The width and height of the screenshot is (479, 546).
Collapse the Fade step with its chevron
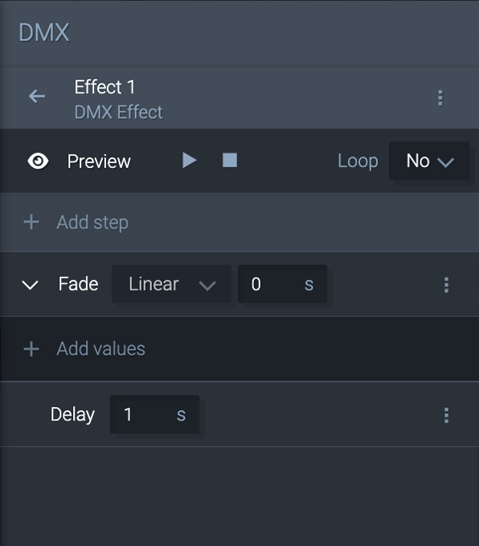[31, 285]
